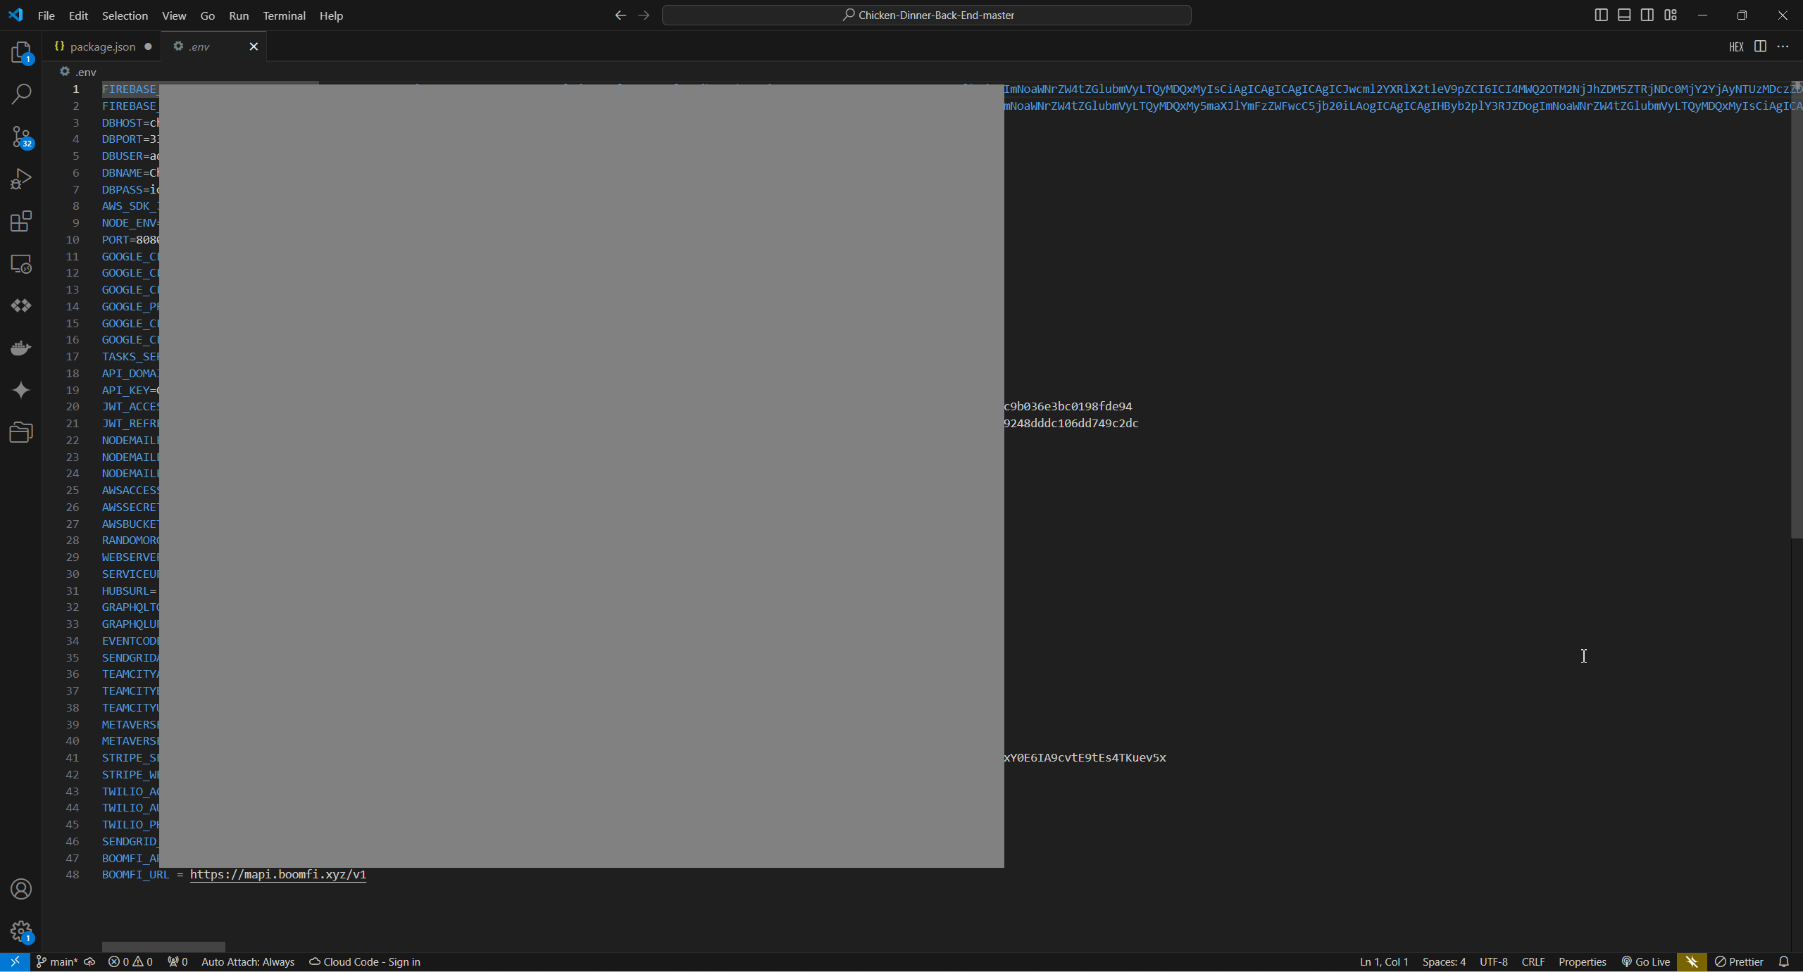
Task: Switch to the package.json tab
Action: (x=102, y=46)
